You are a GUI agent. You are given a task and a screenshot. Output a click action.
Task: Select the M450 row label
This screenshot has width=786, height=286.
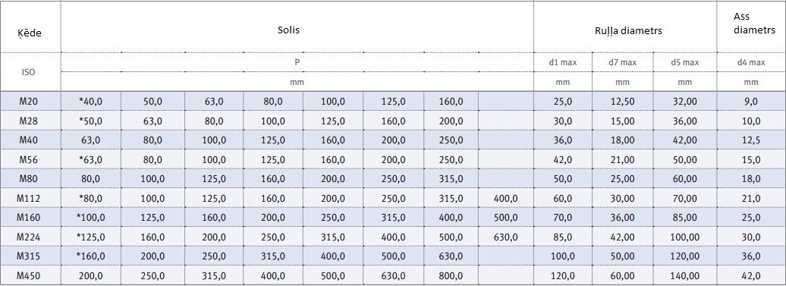[x=29, y=275]
